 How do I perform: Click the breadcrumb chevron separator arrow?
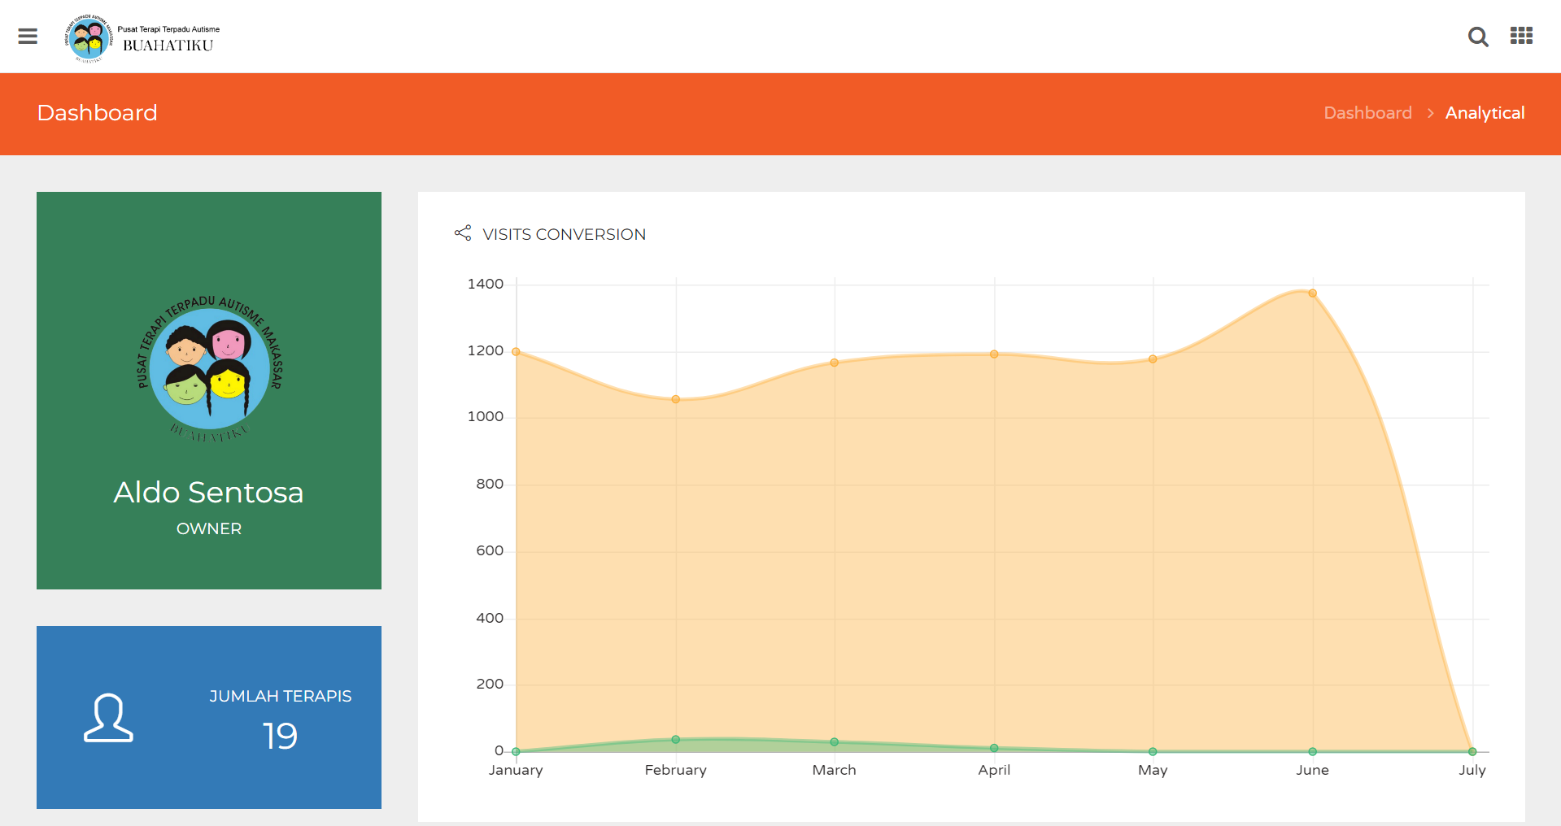point(1430,114)
